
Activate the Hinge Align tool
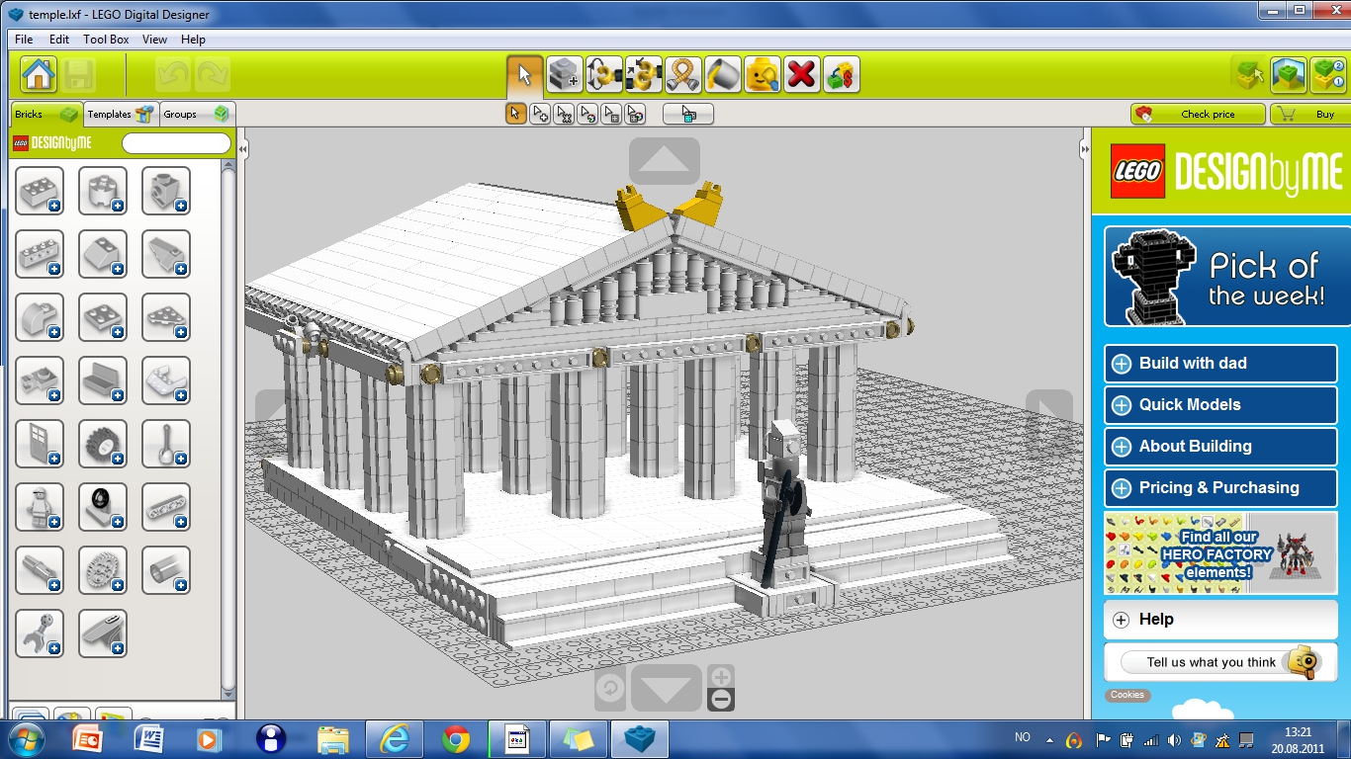644,75
